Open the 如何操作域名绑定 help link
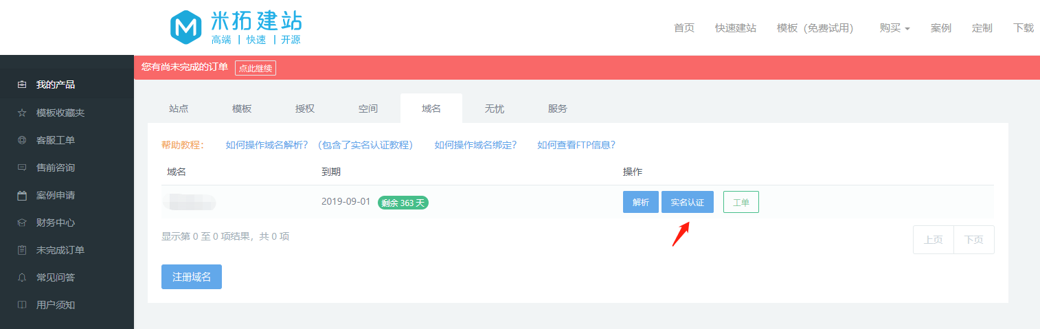Image resolution: width=1040 pixels, height=329 pixels. [x=475, y=145]
